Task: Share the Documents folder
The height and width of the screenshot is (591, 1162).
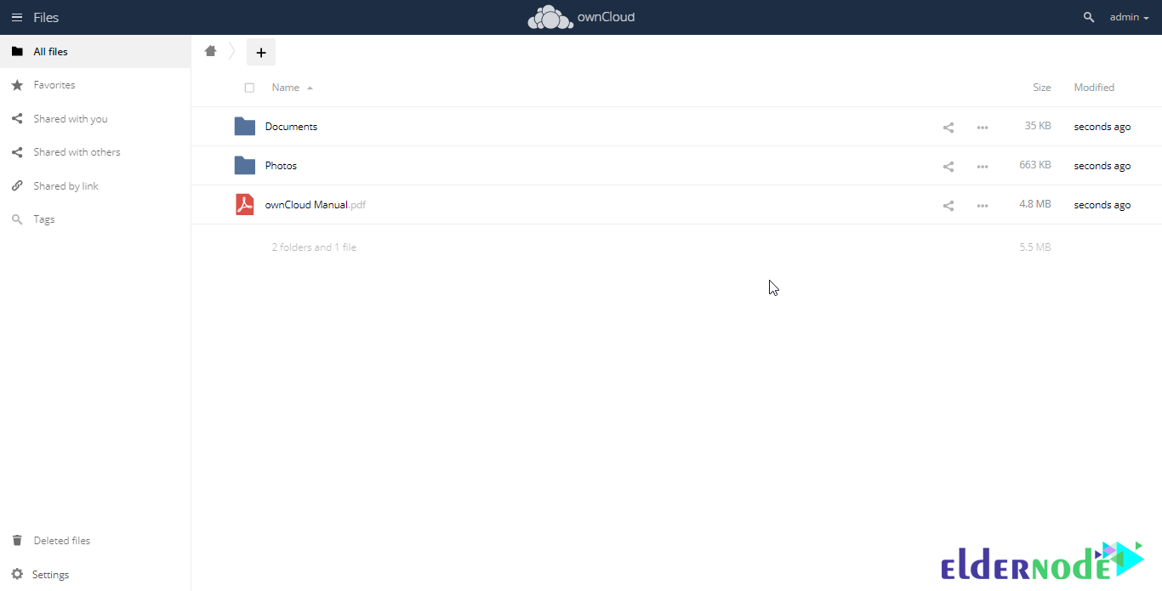Action: pyautogui.click(x=948, y=128)
